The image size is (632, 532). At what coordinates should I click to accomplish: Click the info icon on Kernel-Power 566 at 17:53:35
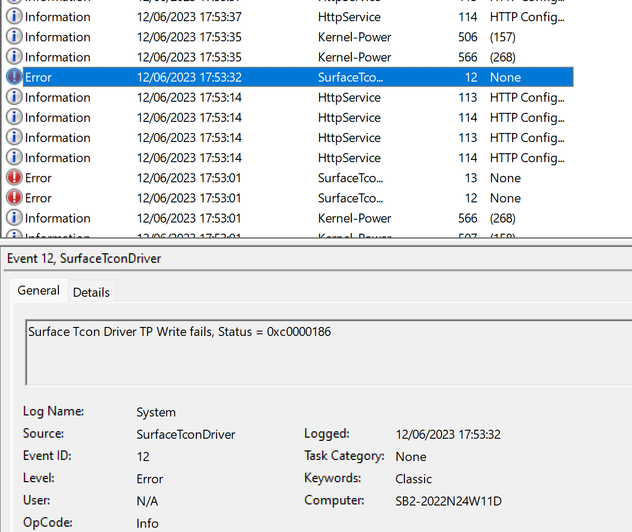14,57
